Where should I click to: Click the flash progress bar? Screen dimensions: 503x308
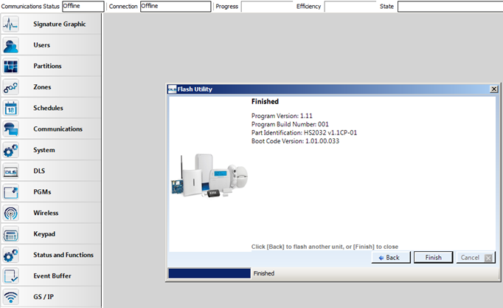pyautogui.click(x=209, y=273)
